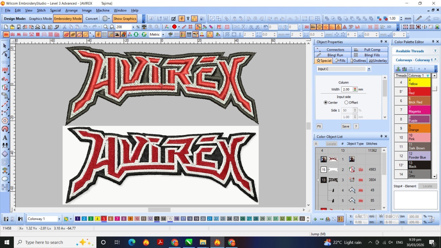Viewport: 441px width, 248px height.
Task: Select the Offset input side radio button
Action: 346,103
